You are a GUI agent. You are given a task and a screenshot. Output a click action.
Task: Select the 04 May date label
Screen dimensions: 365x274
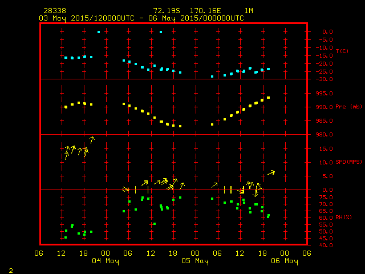click(x=106, y=261)
